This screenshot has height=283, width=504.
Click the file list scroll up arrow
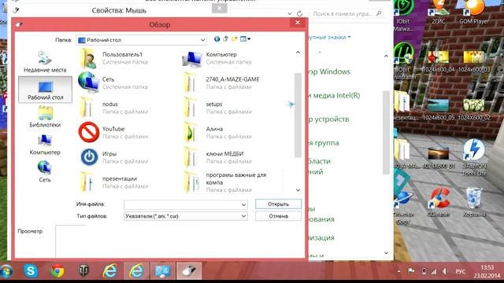(298, 53)
